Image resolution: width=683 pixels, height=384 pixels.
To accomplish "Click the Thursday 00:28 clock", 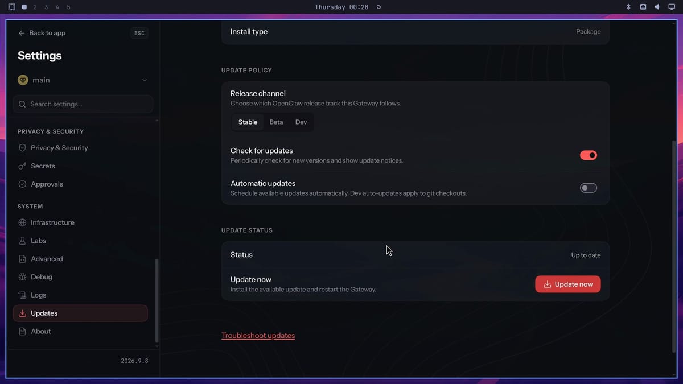I will tap(341, 7).
